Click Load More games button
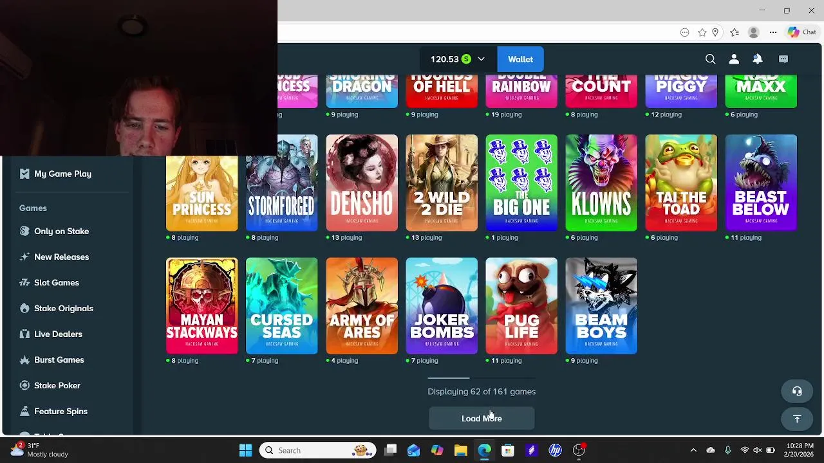Screen dimensions: 824x463 [x=482, y=419]
